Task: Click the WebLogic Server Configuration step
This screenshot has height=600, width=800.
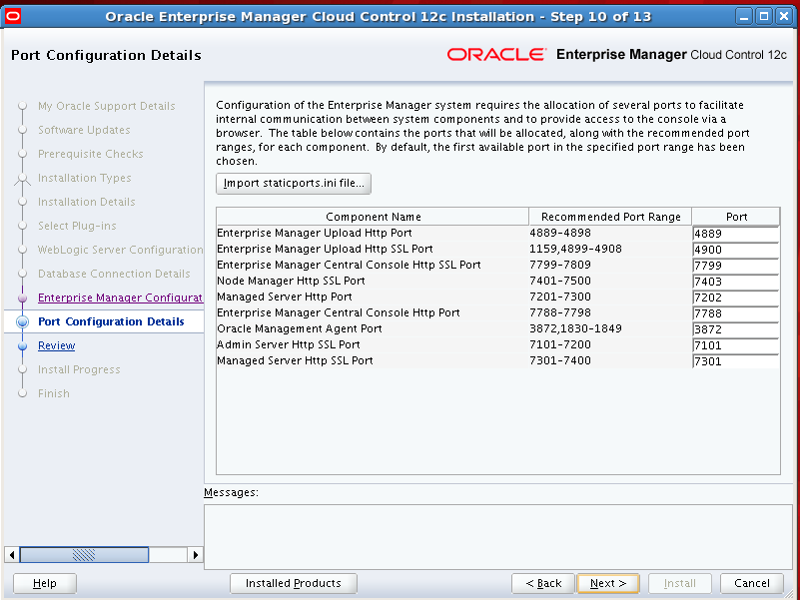Action: pyautogui.click(x=121, y=250)
